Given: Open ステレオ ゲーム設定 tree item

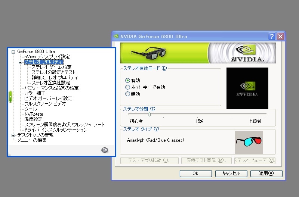Looking at the screenshot, I should 52,67.
